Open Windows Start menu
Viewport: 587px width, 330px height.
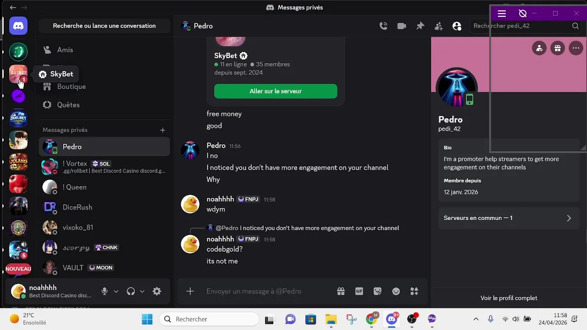[147, 319]
